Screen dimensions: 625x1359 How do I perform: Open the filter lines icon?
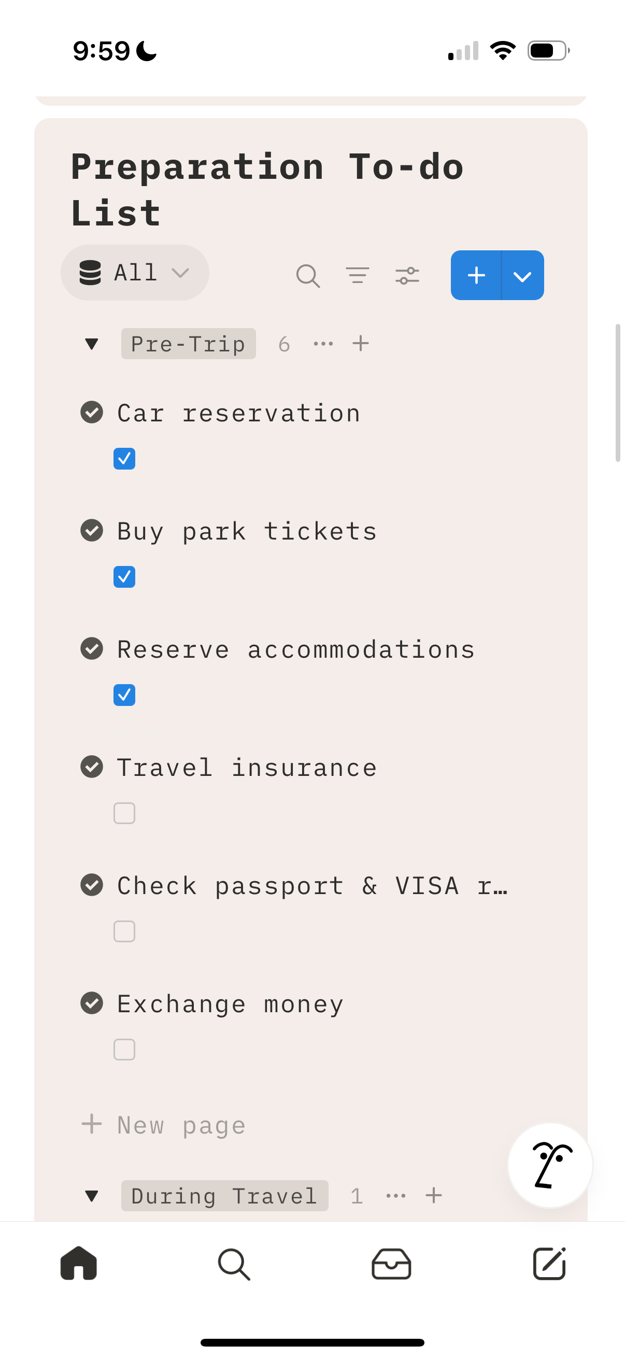[357, 275]
